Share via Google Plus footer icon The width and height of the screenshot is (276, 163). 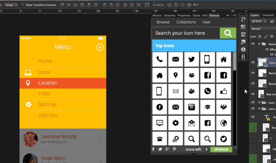click(167, 149)
